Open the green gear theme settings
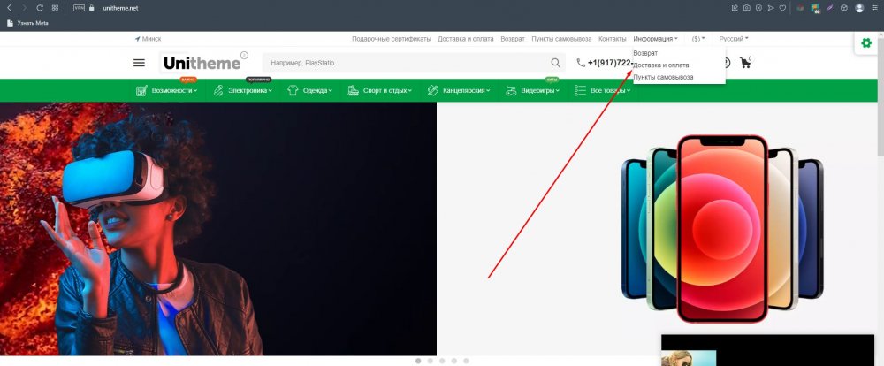 click(866, 42)
